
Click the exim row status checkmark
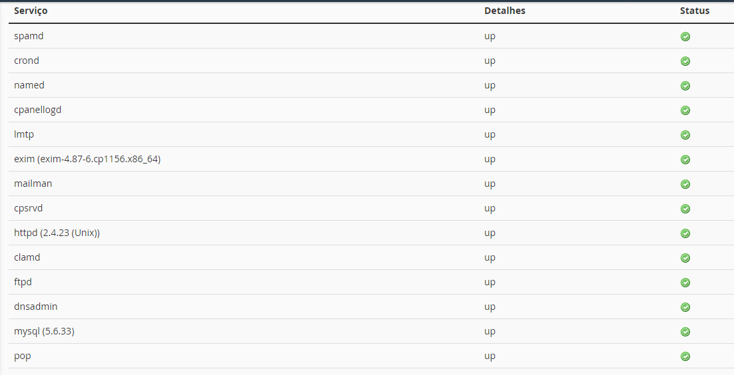coord(685,160)
